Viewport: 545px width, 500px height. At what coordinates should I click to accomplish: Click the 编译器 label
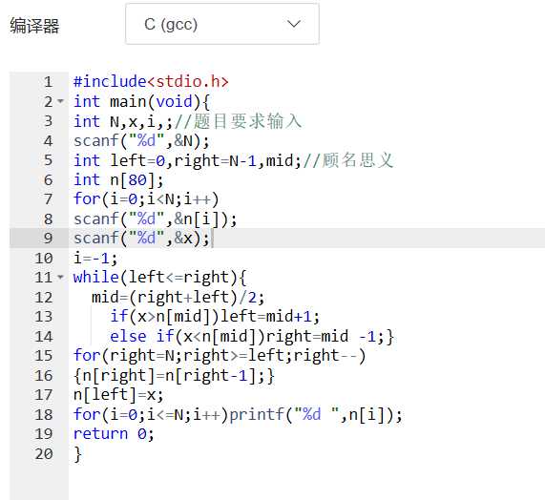tap(34, 26)
